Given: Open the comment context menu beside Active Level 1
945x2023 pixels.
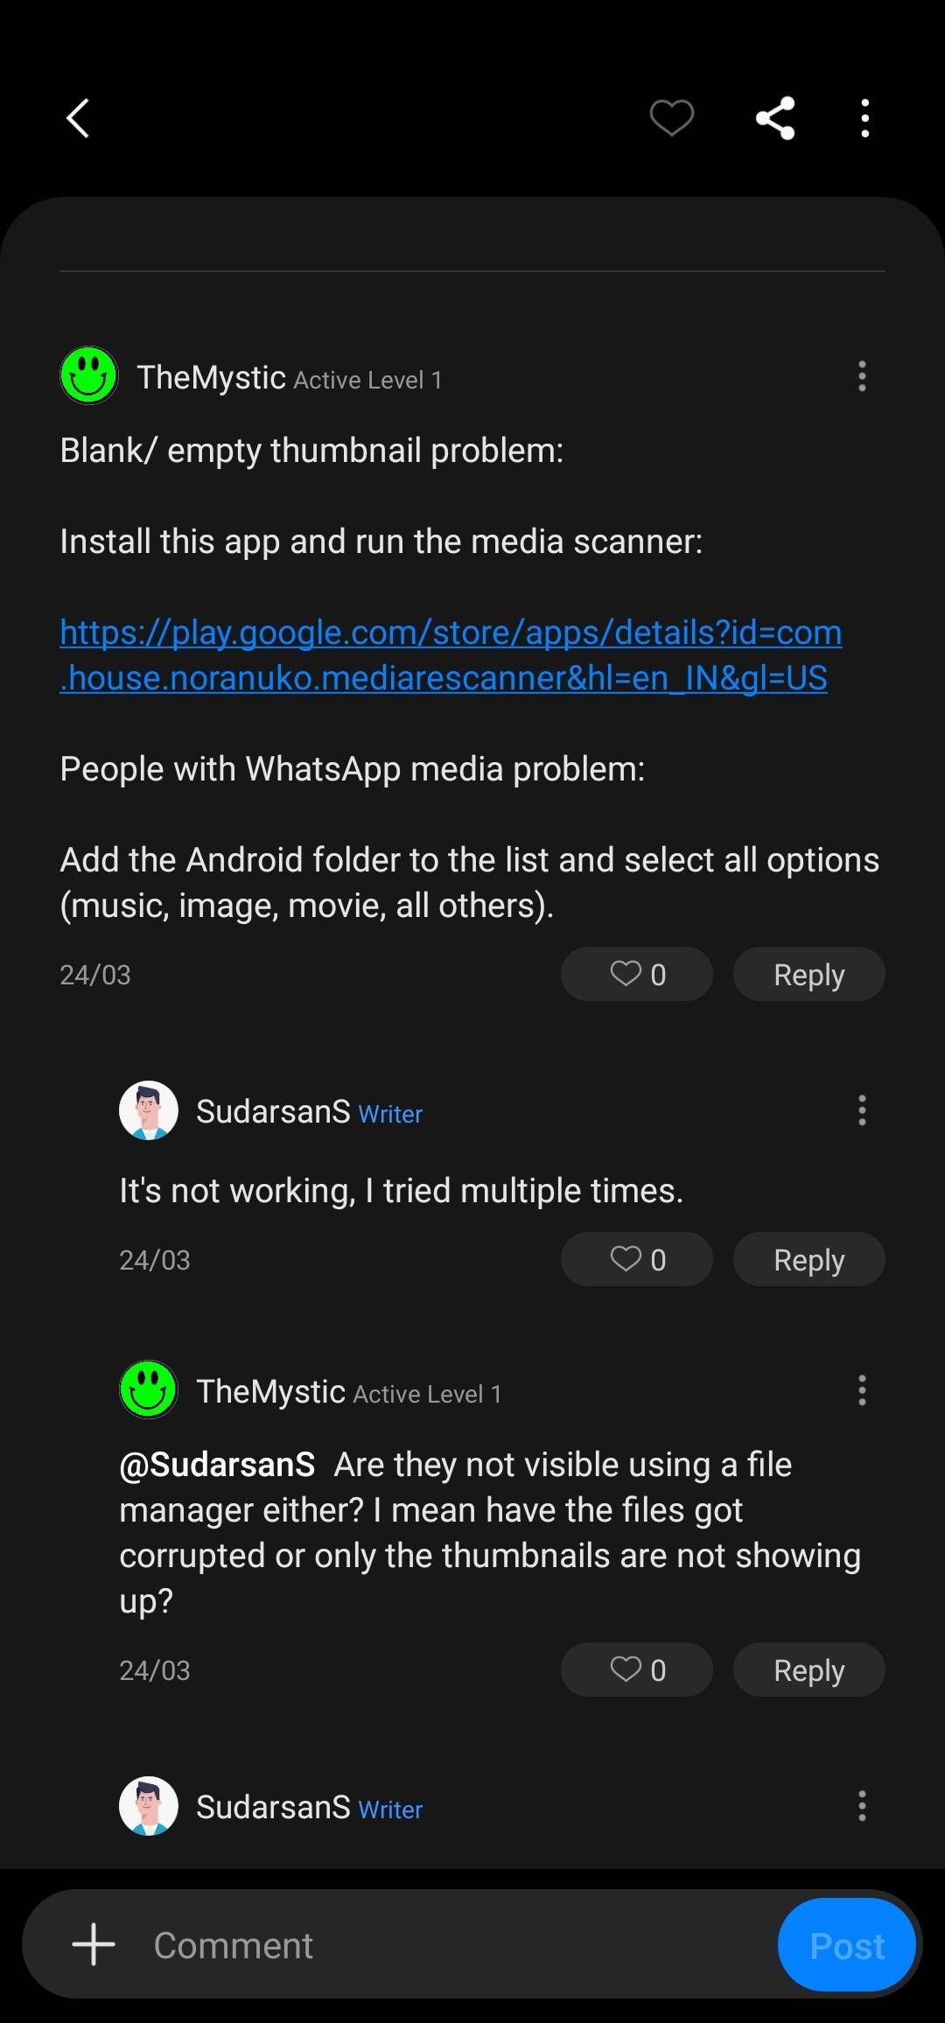Looking at the screenshot, I should [862, 376].
